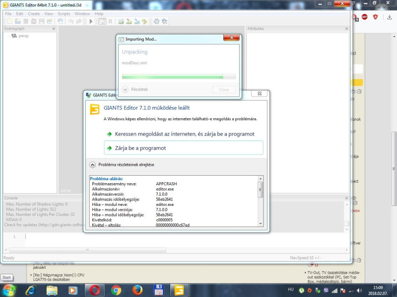Click scroll-up arrow of problem details box

[260, 179]
